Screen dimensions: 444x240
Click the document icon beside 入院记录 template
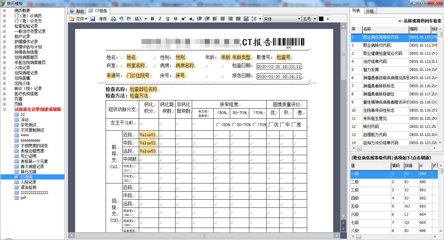tap(17, 182)
